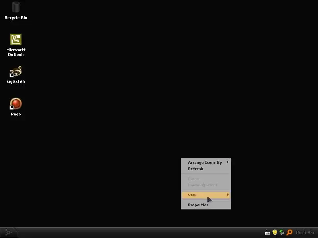The width and height of the screenshot is (318, 238).
Task: Select the Recycle Bin desktop icon
Action: 16,7
